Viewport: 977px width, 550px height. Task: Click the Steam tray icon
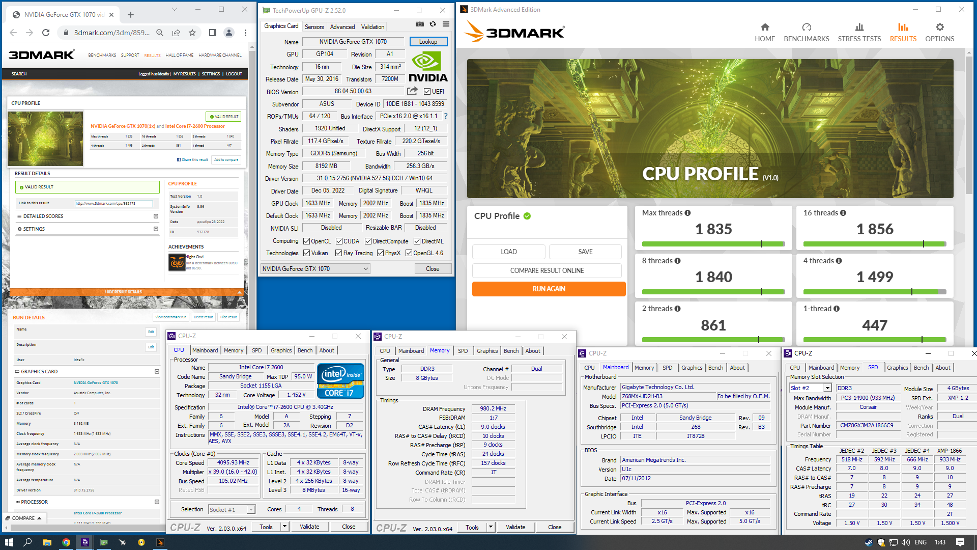[869, 542]
